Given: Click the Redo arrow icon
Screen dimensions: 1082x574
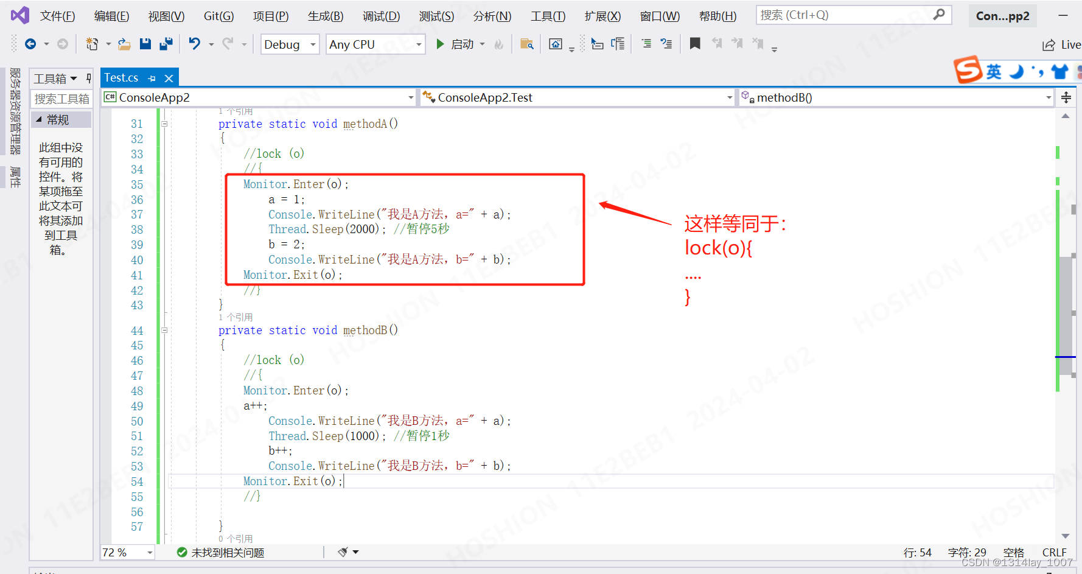Looking at the screenshot, I should coord(228,44).
